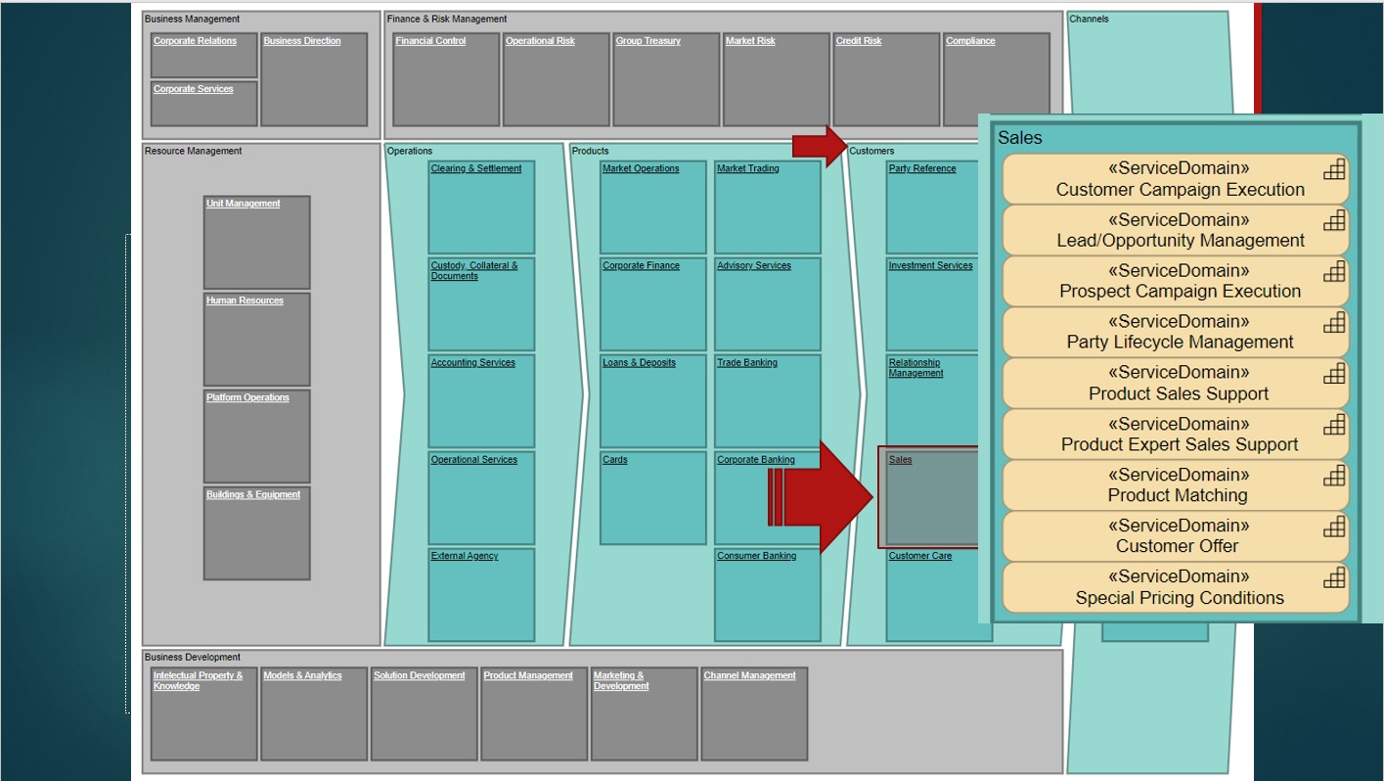Click the Resource Management area label
The image size is (1384, 781).
pos(193,151)
